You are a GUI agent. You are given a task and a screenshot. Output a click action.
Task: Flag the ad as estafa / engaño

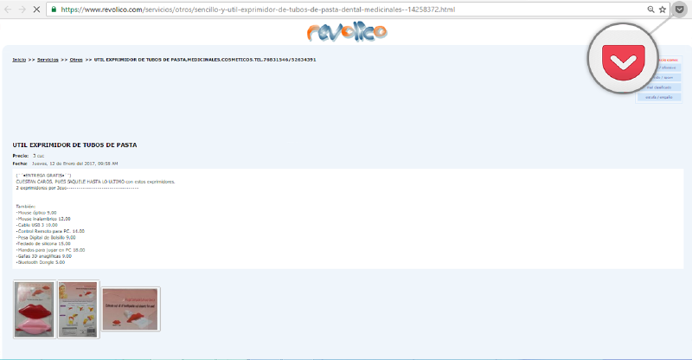pyautogui.click(x=659, y=97)
